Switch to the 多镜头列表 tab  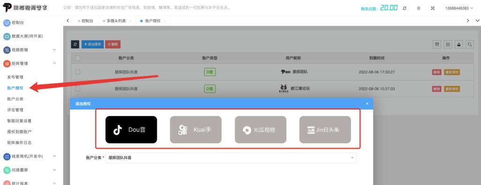(x=116, y=21)
